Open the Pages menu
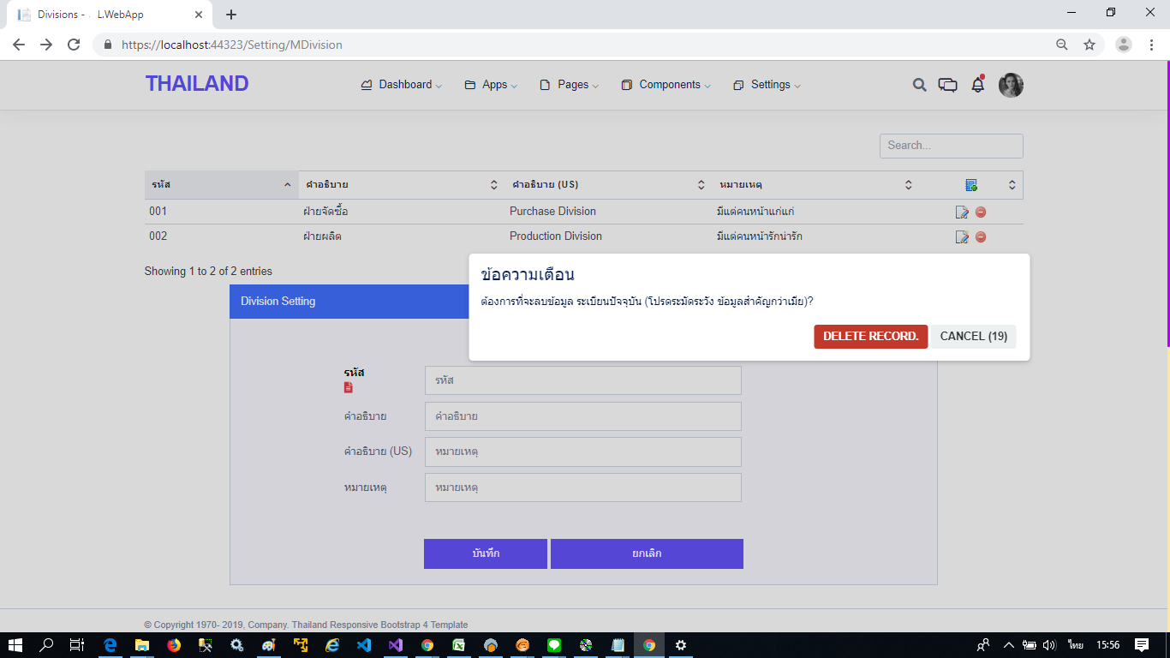Viewport: 1170px width, 658px height. [570, 85]
